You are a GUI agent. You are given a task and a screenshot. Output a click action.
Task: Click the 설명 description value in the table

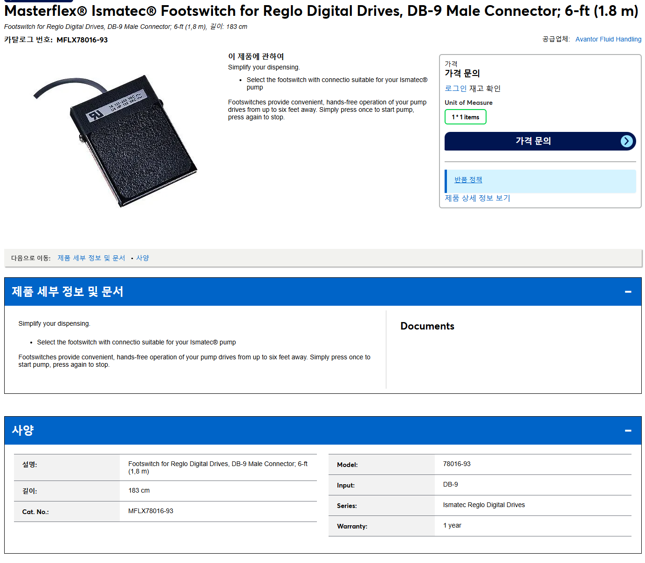(x=218, y=467)
